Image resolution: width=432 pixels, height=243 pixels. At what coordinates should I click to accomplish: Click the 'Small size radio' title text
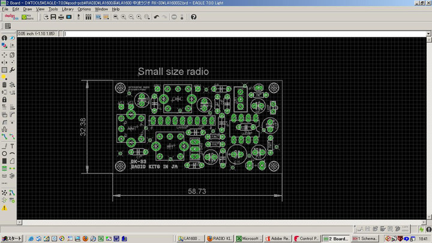(173, 71)
